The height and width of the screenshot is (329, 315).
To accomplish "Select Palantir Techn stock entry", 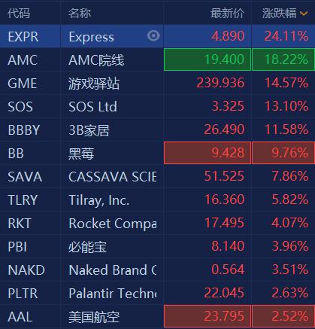I will [x=157, y=293].
